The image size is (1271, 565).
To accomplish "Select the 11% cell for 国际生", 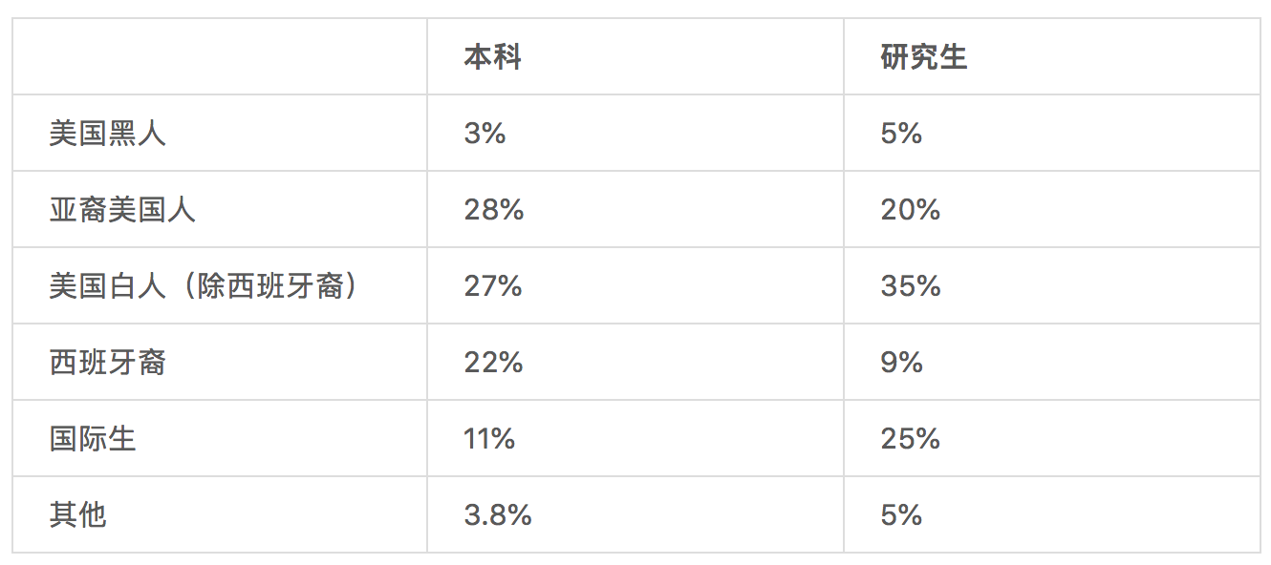I will (x=489, y=439).
